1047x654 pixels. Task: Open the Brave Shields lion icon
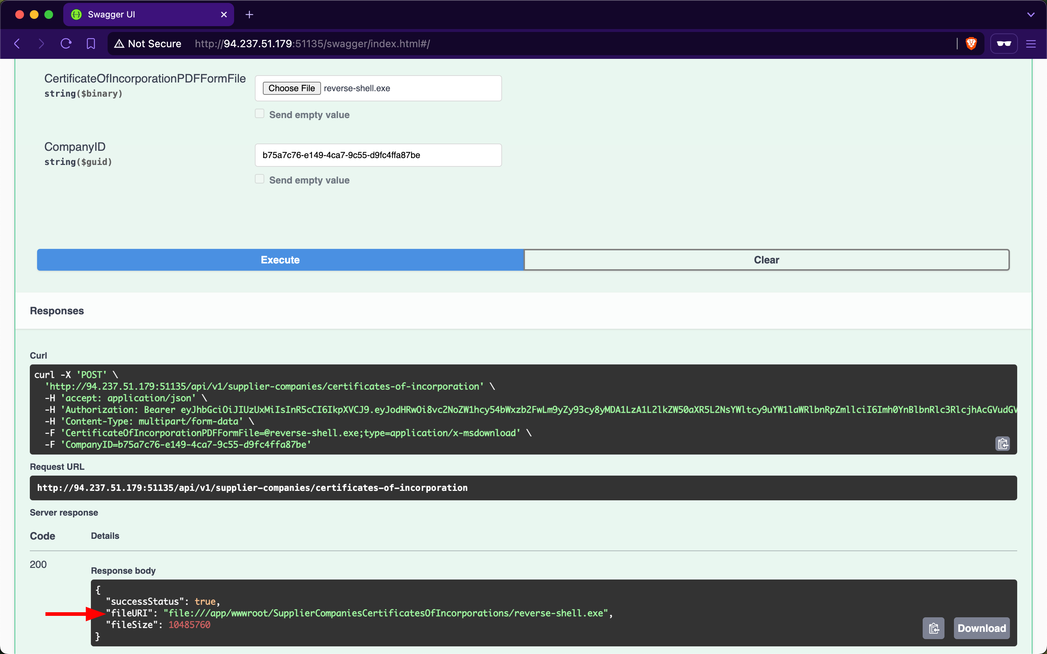tap(971, 44)
